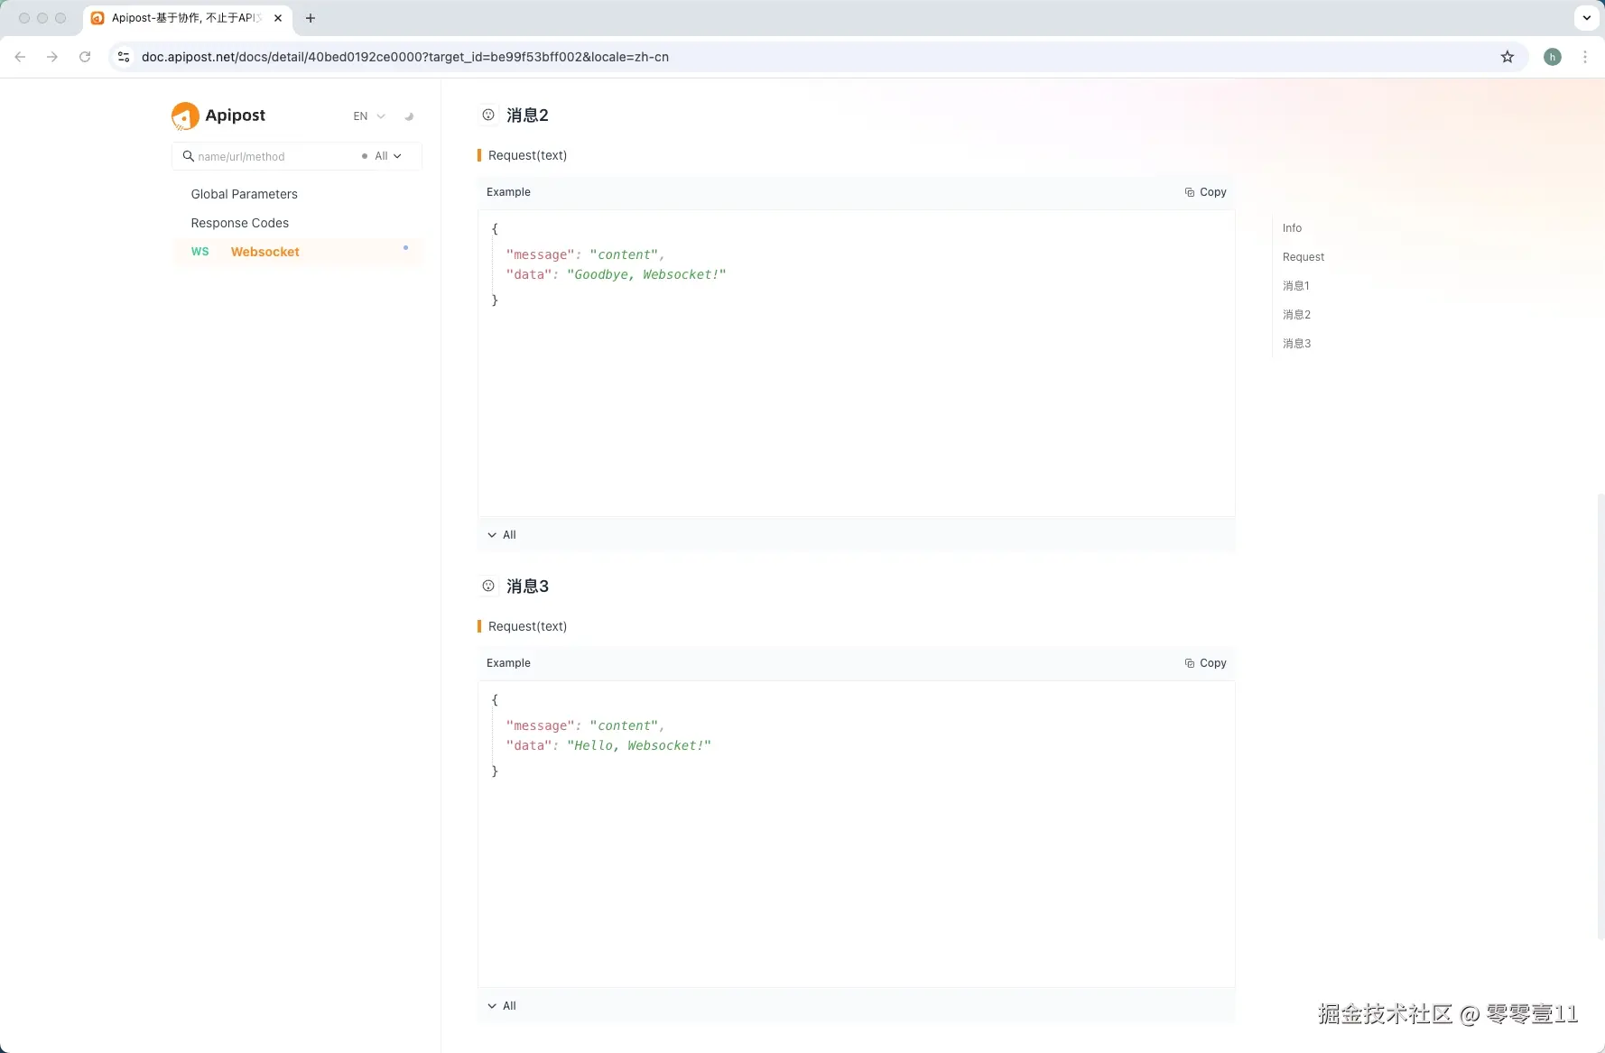Open the browser profile avatar
This screenshot has height=1053, width=1605.
tap(1553, 57)
